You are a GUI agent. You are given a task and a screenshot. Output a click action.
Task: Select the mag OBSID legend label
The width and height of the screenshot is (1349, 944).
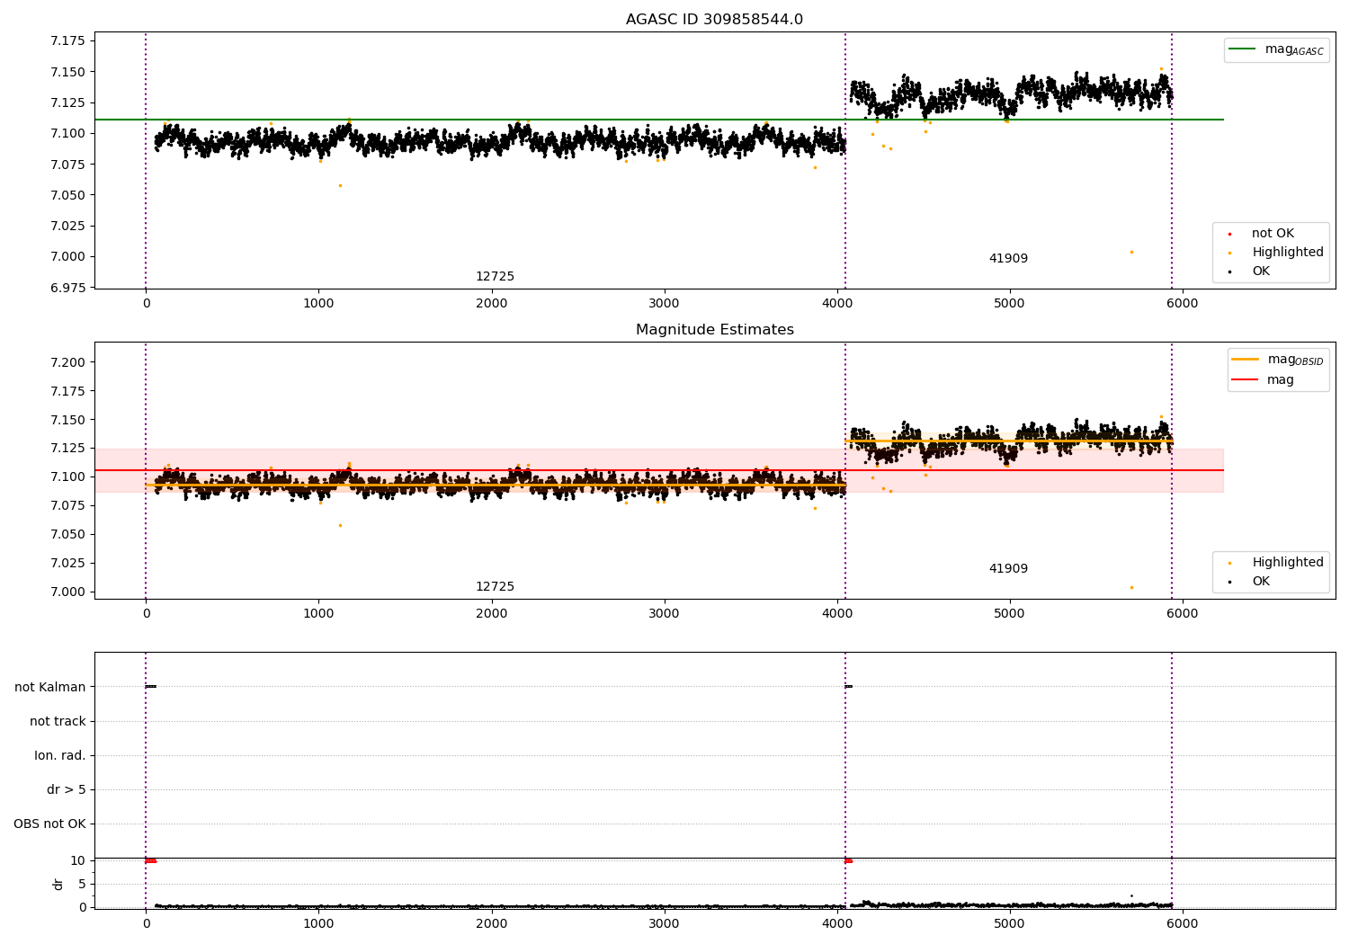[x=1295, y=360]
